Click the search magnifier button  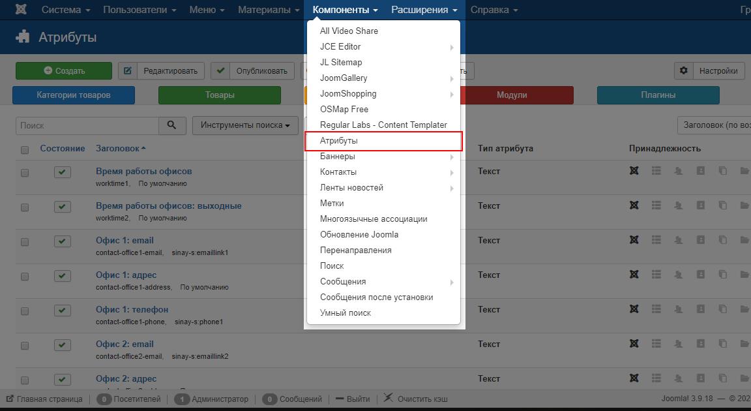pyautogui.click(x=172, y=125)
